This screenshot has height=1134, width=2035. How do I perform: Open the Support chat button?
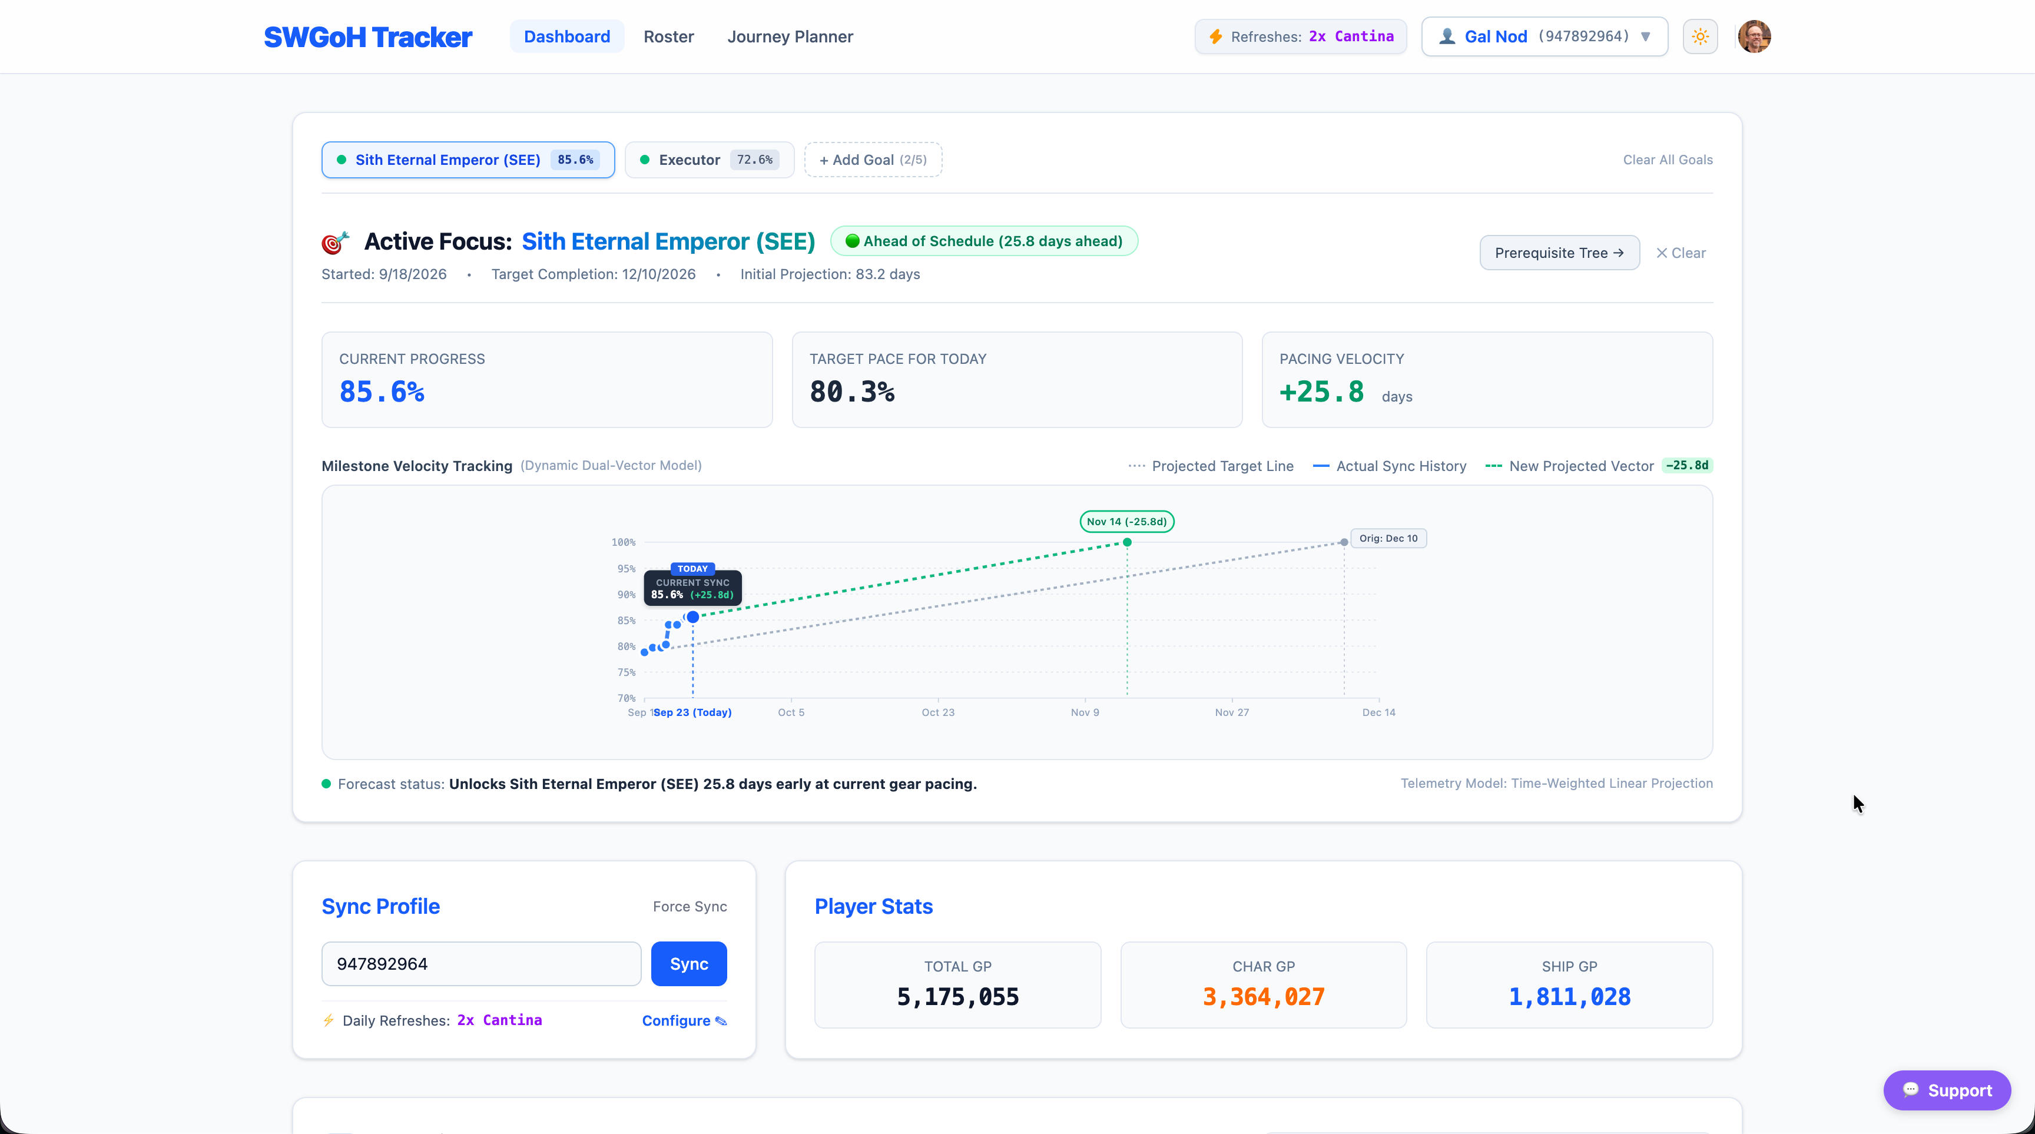point(1947,1090)
